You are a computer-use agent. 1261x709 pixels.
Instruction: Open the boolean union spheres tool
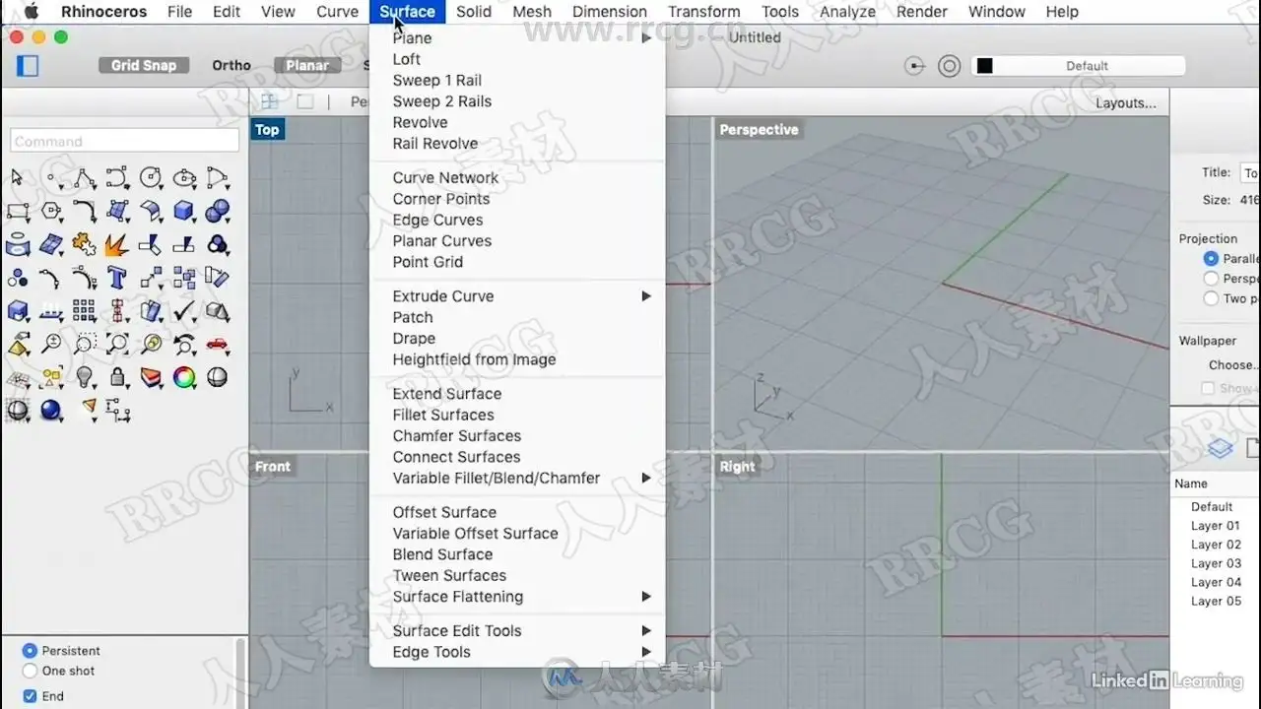pyautogui.click(x=218, y=212)
